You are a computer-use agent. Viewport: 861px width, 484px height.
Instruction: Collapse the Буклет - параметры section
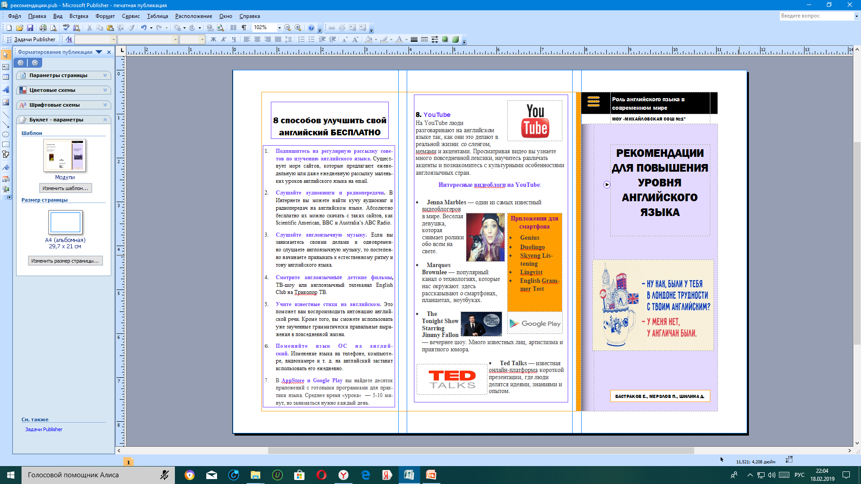point(64,120)
